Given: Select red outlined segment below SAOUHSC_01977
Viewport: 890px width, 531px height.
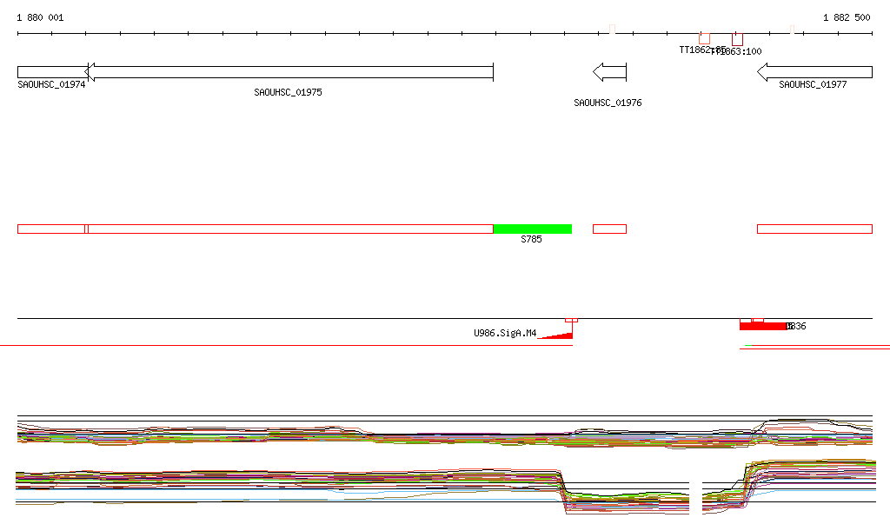Looking at the screenshot, I should [814, 229].
